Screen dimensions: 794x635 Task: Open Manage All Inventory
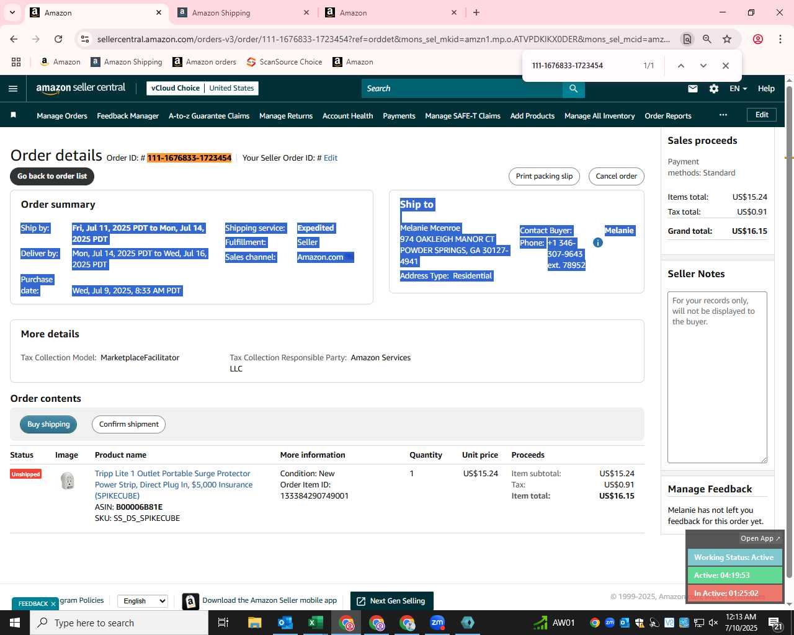599,116
